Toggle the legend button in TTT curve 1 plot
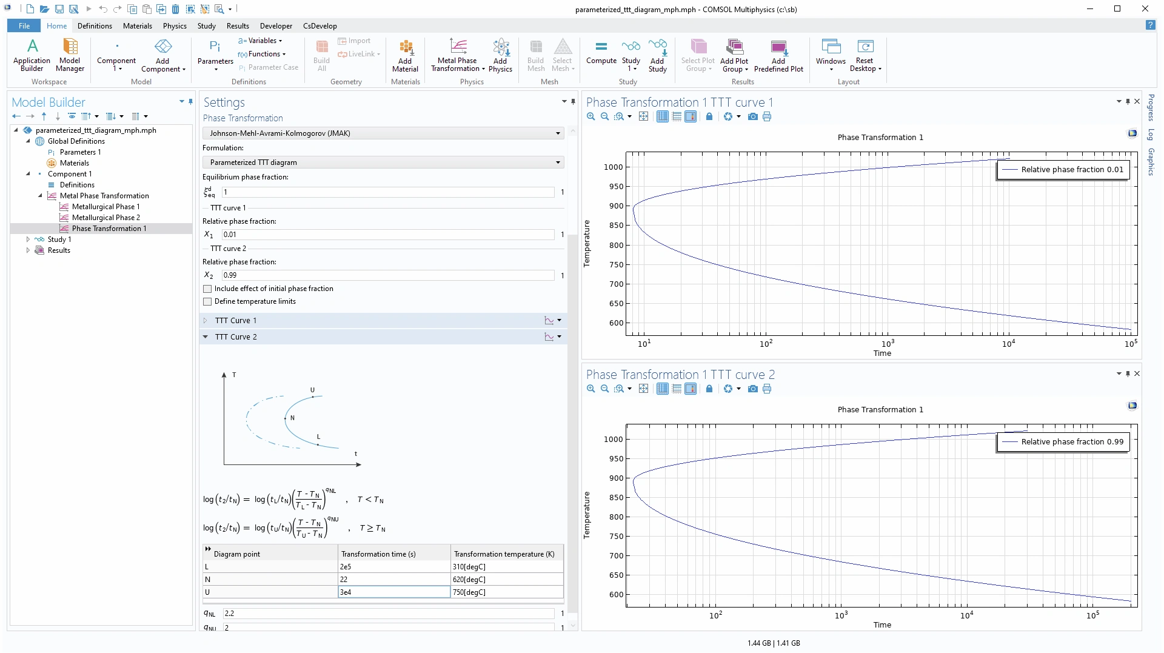The image size is (1164, 653). tap(691, 116)
